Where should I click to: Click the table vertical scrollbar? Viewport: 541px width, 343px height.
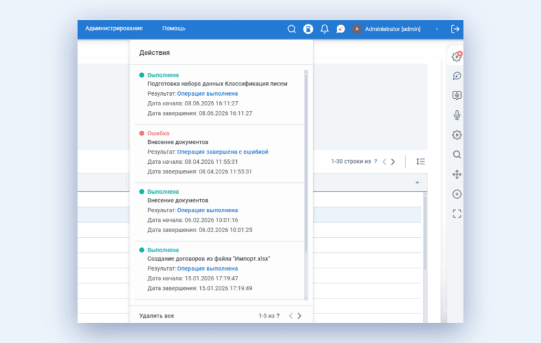coord(425,232)
